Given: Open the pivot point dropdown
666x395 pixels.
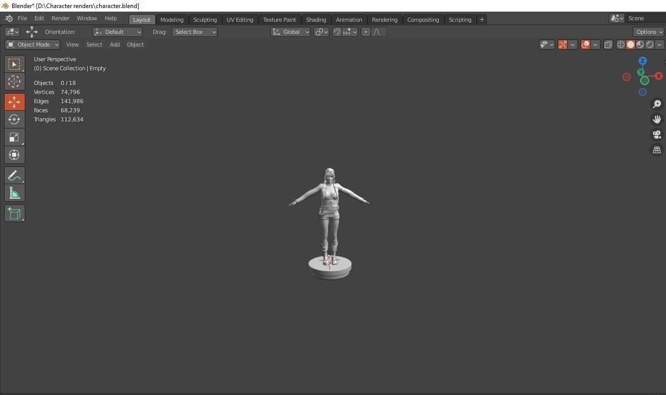Looking at the screenshot, I should [321, 32].
